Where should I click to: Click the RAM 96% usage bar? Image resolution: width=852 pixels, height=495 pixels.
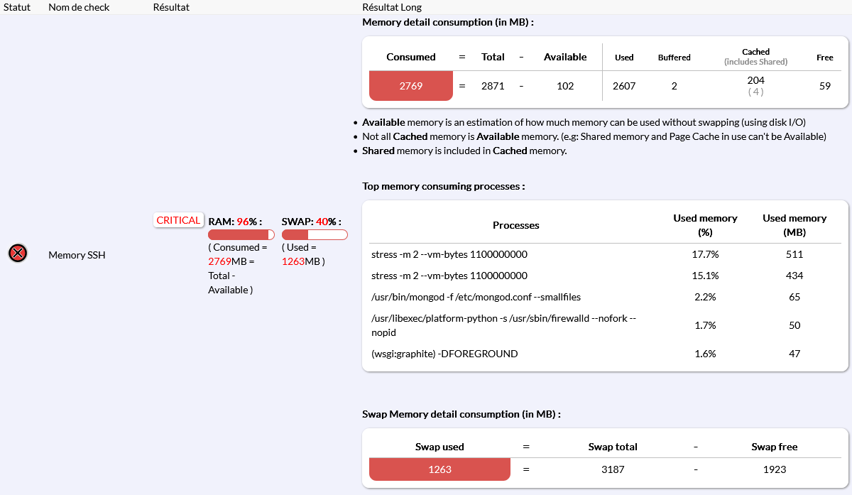(241, 235)
